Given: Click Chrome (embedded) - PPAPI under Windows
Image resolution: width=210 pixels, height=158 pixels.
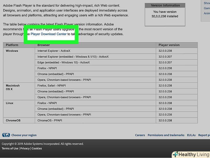Looking at the screenshot, I should (95, 74).
